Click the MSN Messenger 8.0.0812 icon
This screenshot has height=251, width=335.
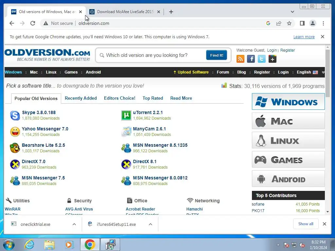coord(126,180)
